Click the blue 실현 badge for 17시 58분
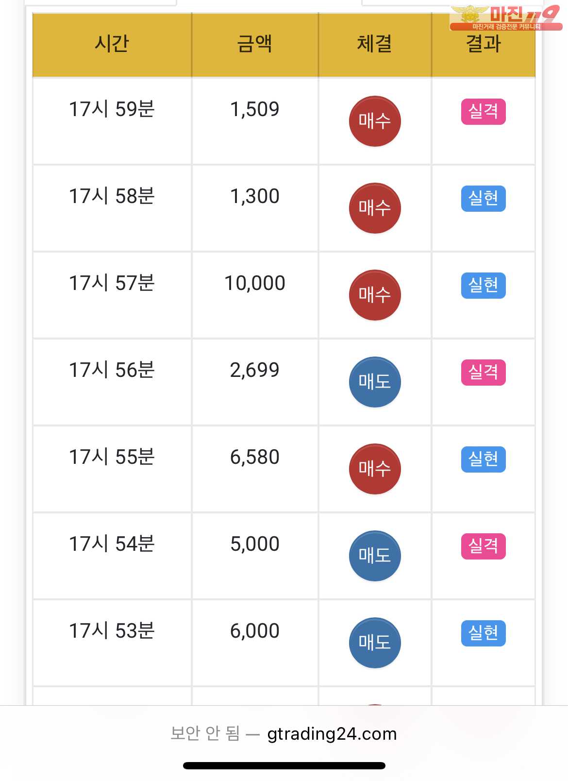 (484, 199)
